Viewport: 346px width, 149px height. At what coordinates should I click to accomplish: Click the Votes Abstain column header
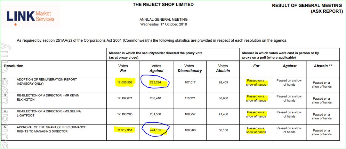(x=223, y=68)
